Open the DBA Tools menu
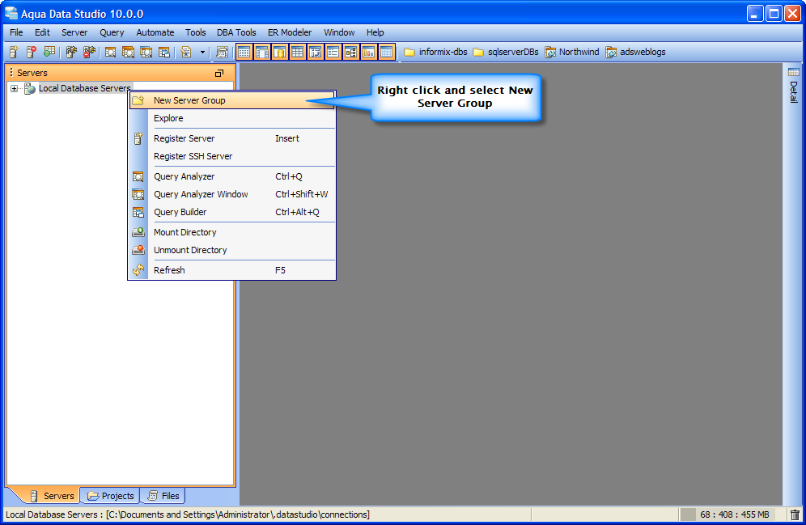This screenshot has height=525, width=806. click(x=236, y=32)
